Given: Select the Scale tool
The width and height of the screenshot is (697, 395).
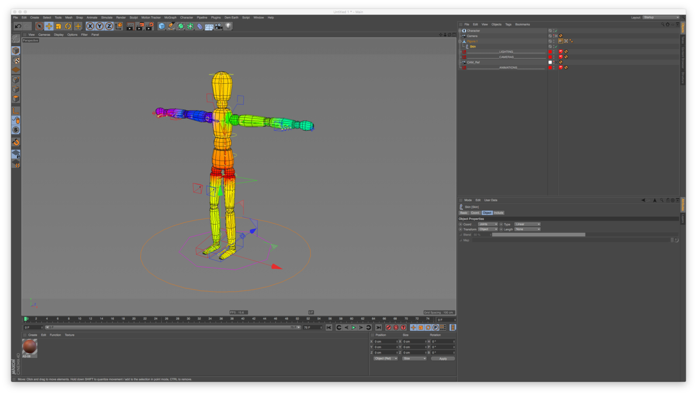Looking at the screenshot, I should click(x=59, y=26).
